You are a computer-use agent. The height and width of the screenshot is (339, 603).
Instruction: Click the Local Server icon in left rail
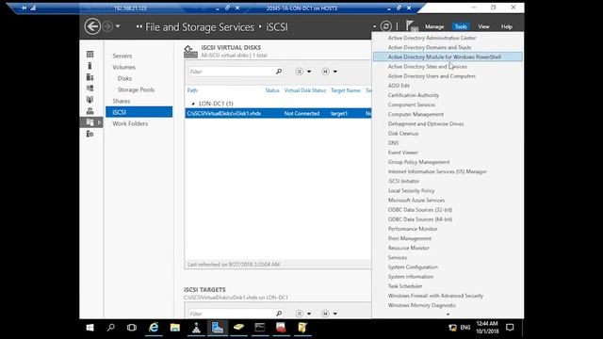(x=90, y=66)
